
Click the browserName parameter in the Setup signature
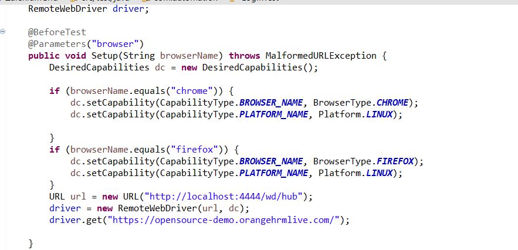click(x=189, y=56)
